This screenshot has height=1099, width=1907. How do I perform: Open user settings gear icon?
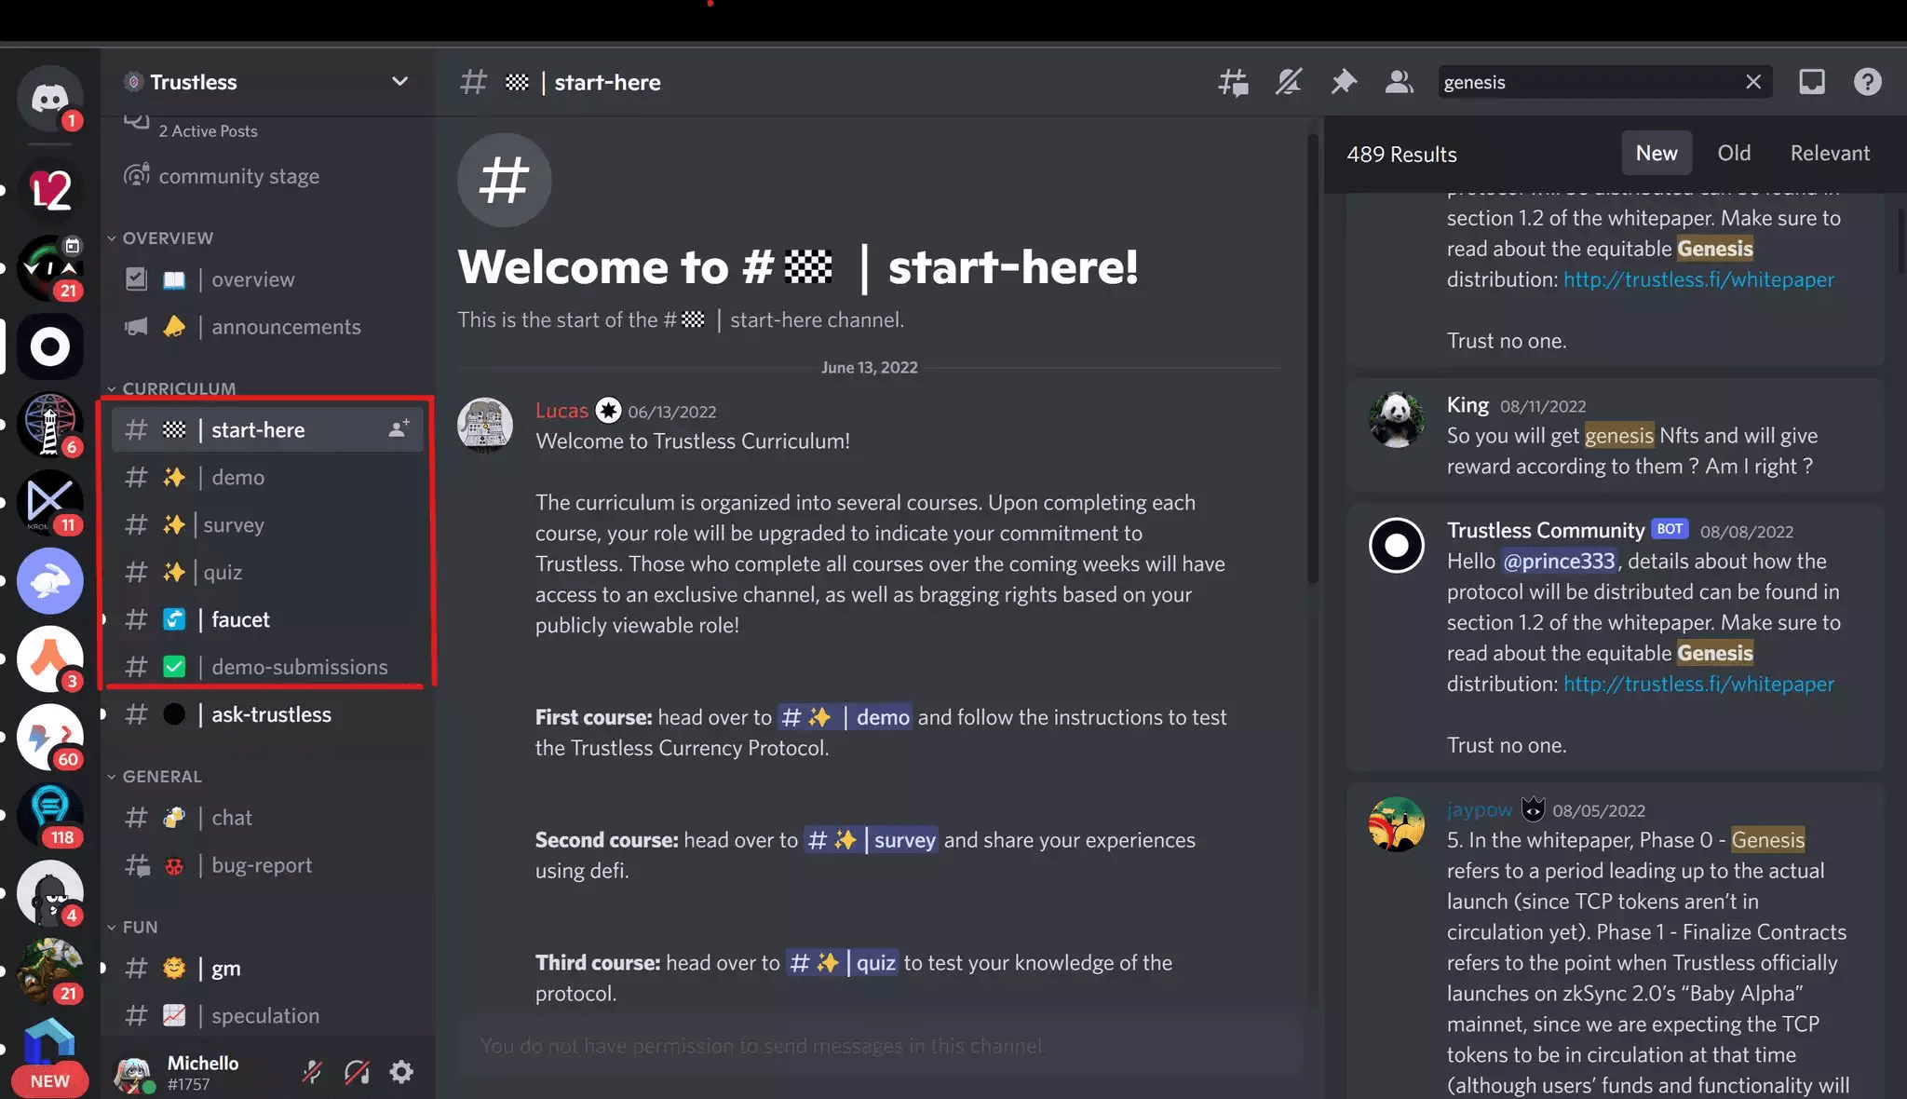click(x=401, y=1072)
